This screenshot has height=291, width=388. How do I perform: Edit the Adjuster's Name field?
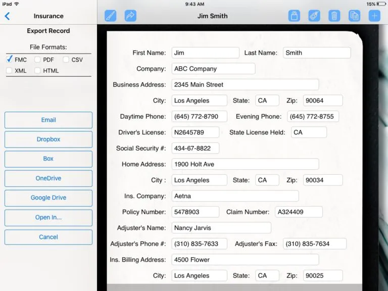point(221,228)
